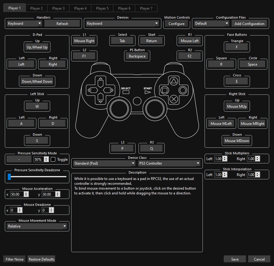This screenshot has width=274, height=266.
Task: Click the Filter Noise button
Action: pyautogui.click(x=14, y=259)
